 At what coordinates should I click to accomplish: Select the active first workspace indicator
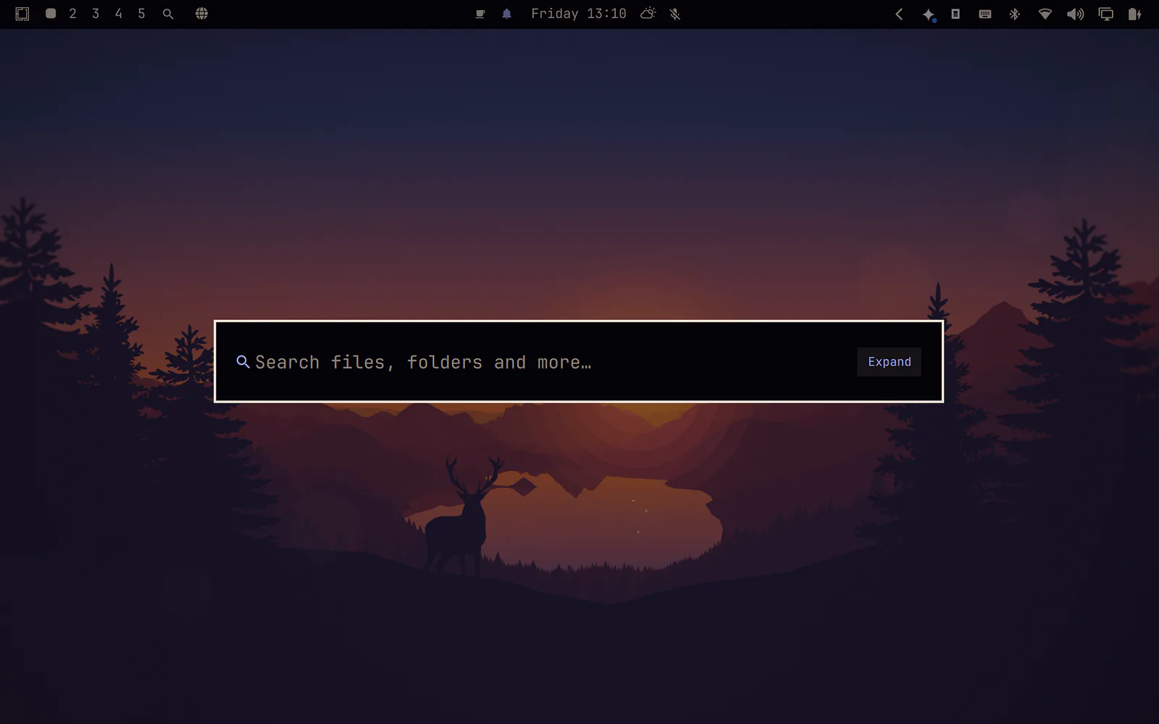click(x=51, y=14)
